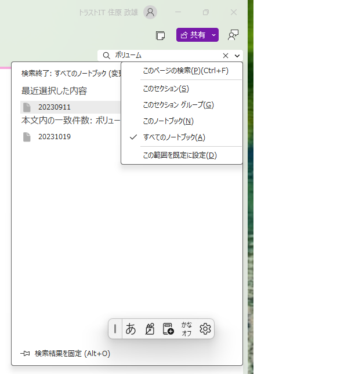Viewport: 337px width, 374px height.
Task: Click the magnifier search icon
Action: 107,56
